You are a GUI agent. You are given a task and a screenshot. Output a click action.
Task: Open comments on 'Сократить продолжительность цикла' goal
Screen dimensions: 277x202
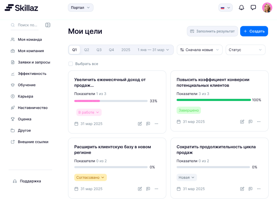(250, 189)
